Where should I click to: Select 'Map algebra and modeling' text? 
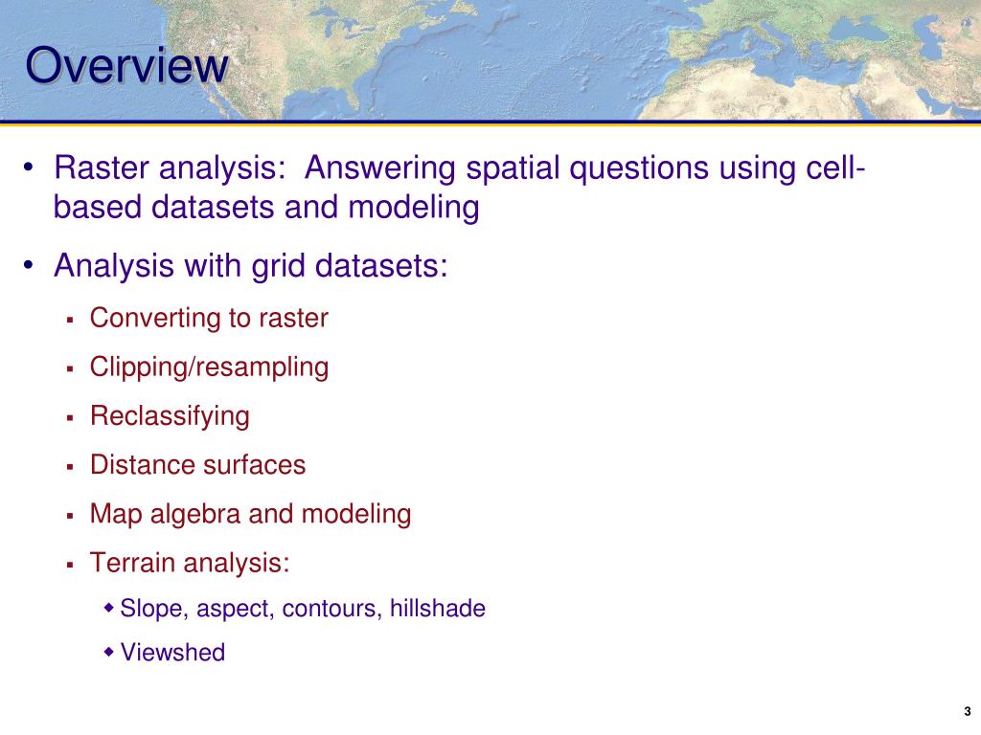pyautogui.click(x=250, y=514)
